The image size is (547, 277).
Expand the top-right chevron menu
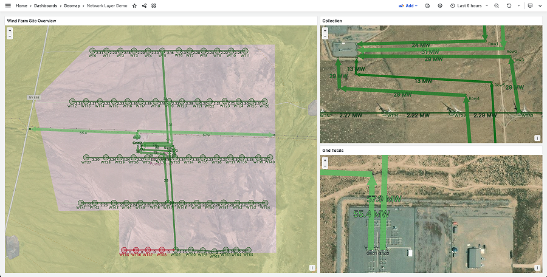540,6
